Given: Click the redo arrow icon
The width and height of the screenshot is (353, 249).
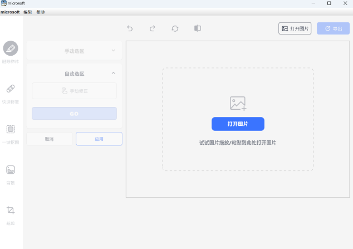Looking at the screenshot, I should (x=152, y=28).
